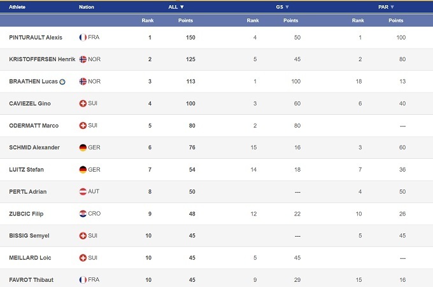This screenshot has height=287, width=433.
Task: Click the Points subheader under ALL
Action: pos(185,20)
